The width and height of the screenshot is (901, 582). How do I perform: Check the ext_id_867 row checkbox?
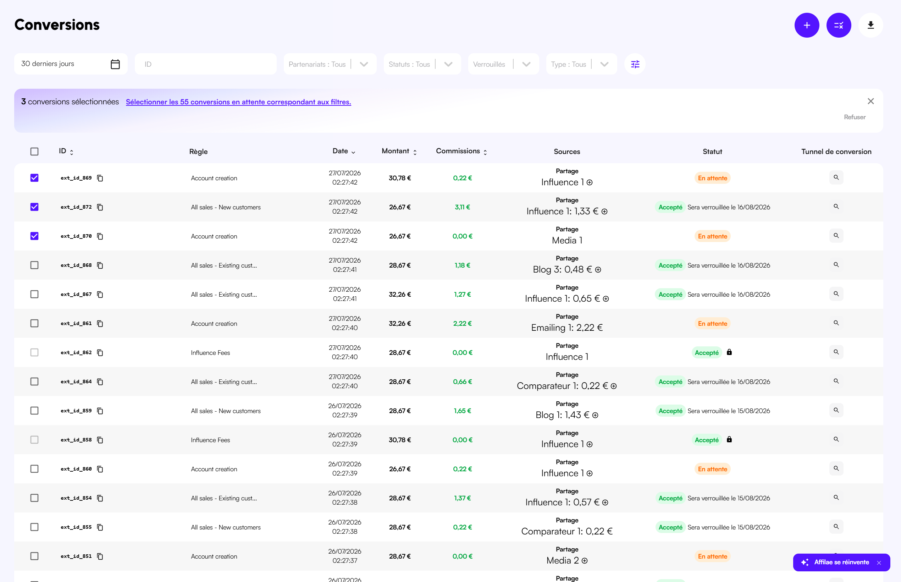point(34,295)
